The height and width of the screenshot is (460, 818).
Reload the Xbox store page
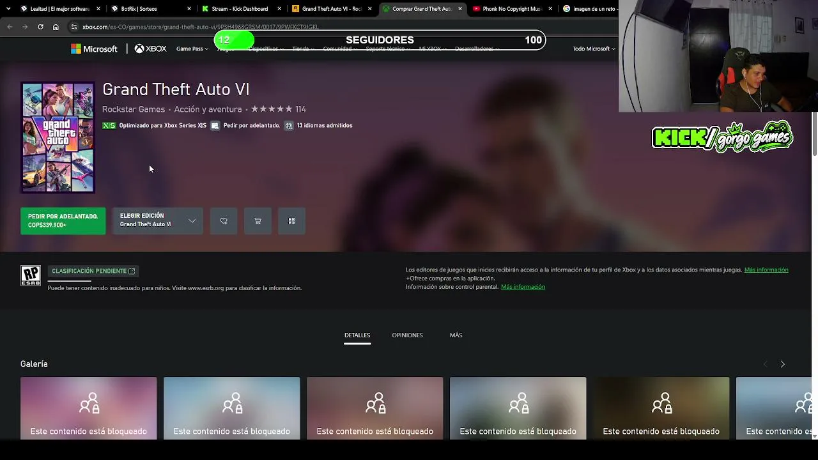pos(40,27)
